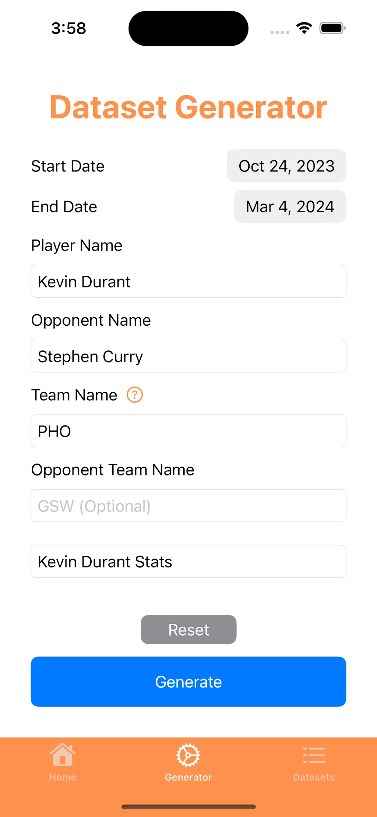Open the End Date picker
The image size is (377, 817).
290,206
